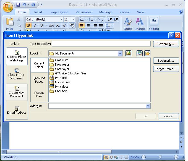
Task: Open the font name dropdown
Action: tap(61, 19)
